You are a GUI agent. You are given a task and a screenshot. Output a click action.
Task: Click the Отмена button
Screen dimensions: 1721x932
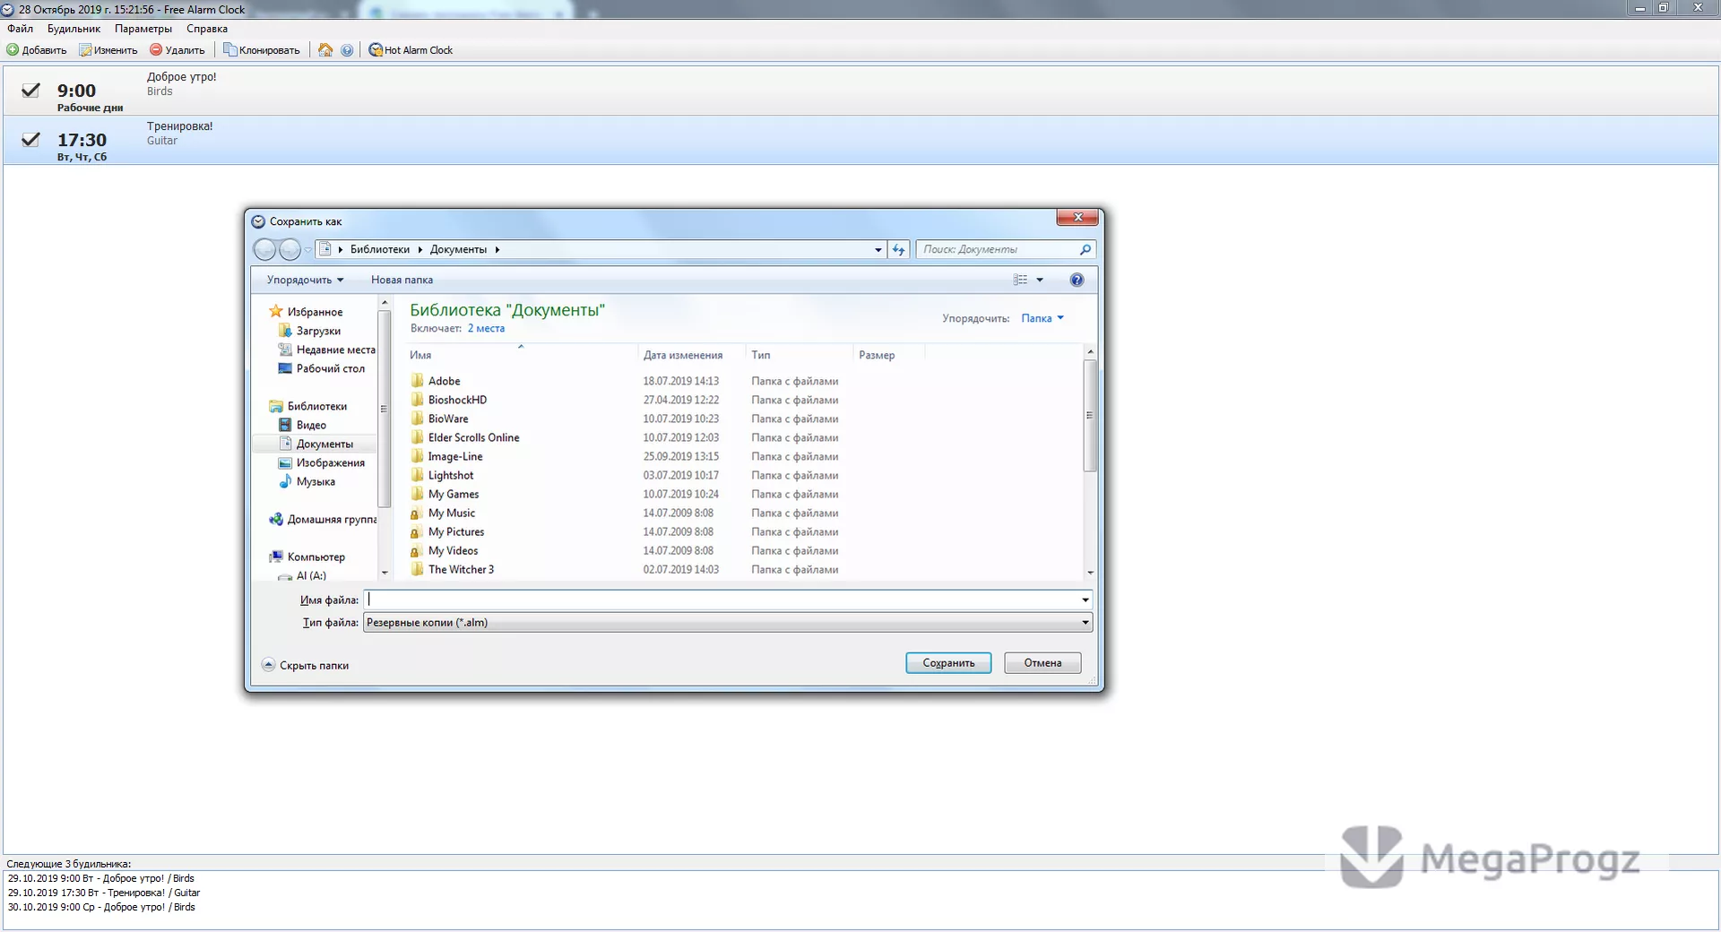tap(1042, 663)
